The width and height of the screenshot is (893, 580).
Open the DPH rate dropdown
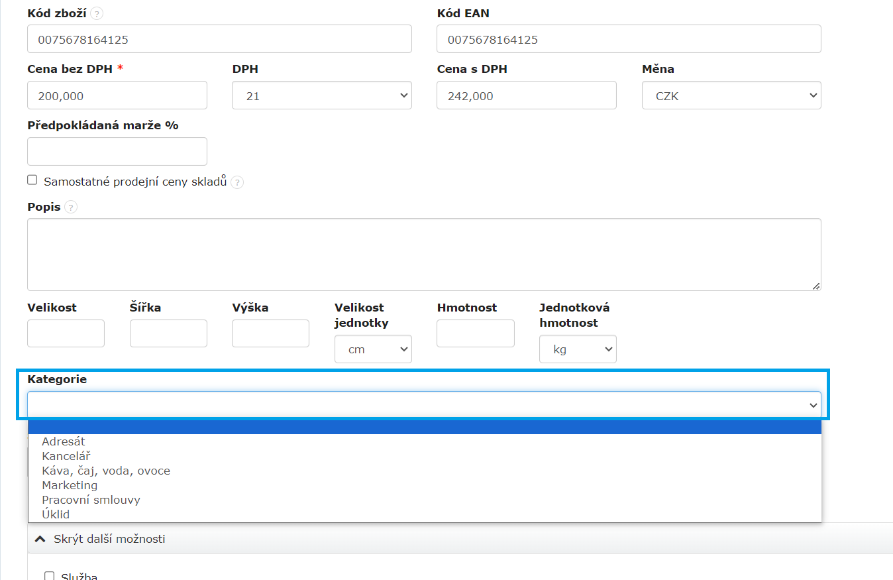click(x=321, y=95)
